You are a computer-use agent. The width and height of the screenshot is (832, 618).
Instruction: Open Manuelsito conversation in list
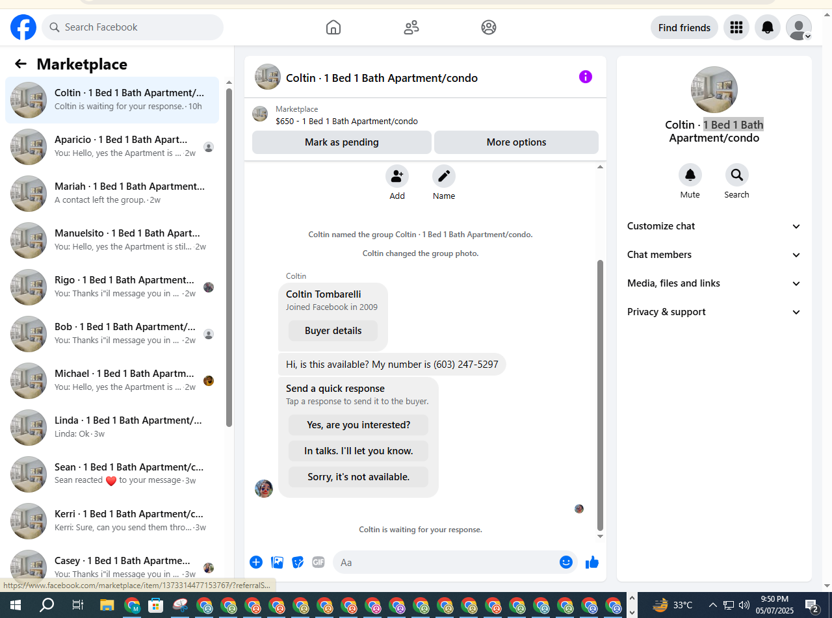click(x=112, y=240)
